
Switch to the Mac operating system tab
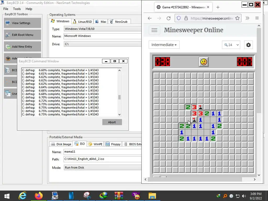tap(101, 21)
